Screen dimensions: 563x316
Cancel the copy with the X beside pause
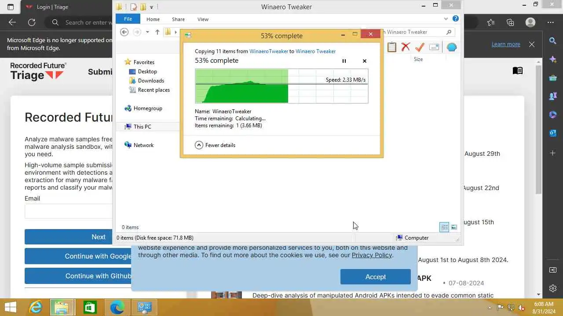(365, 61)
